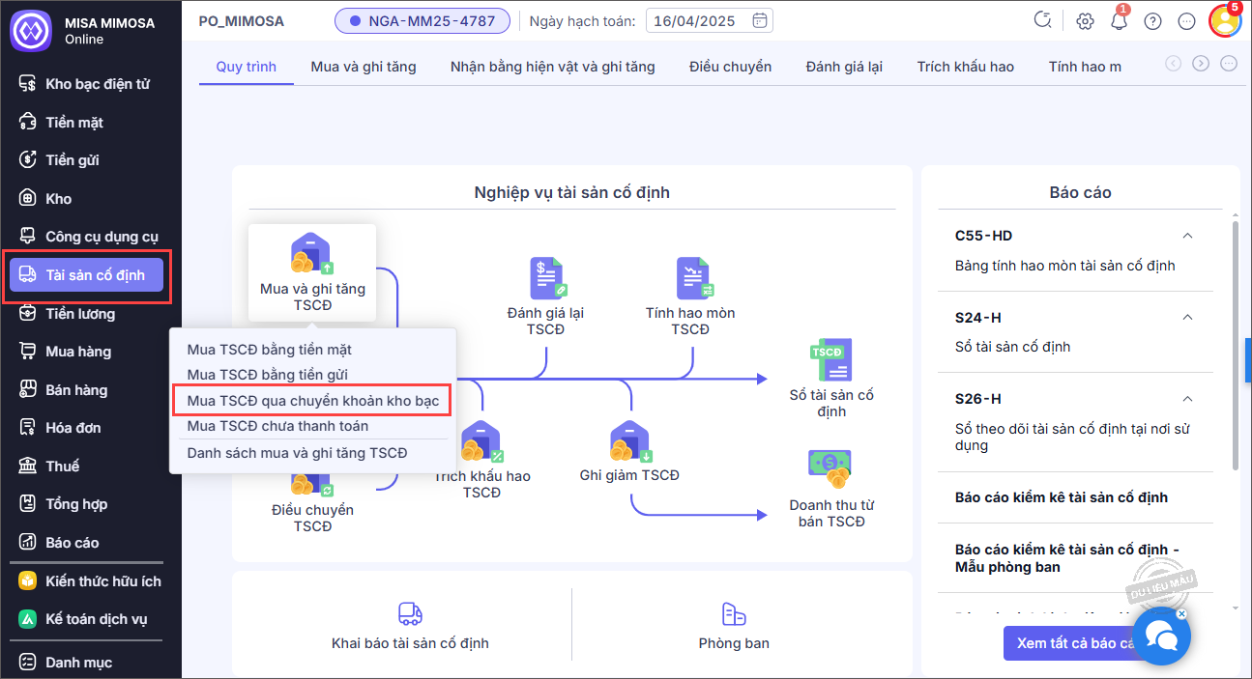Switch to Nhận bằng hiện vật và ghi tăng tab

click(553, 67)
